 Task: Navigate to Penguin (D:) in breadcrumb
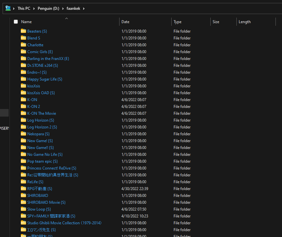[x=49, y=8]
